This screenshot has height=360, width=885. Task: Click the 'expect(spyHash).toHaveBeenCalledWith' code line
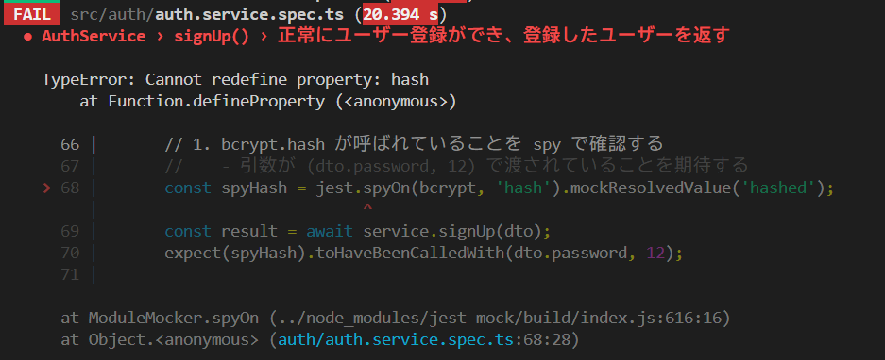click(423, 254)
